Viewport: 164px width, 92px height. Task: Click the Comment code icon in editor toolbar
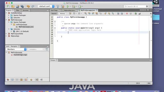(x=136, y=14)
